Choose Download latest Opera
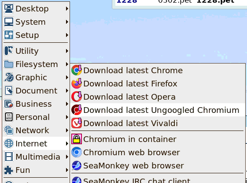 pyautogui.click(x=158, y=97)
